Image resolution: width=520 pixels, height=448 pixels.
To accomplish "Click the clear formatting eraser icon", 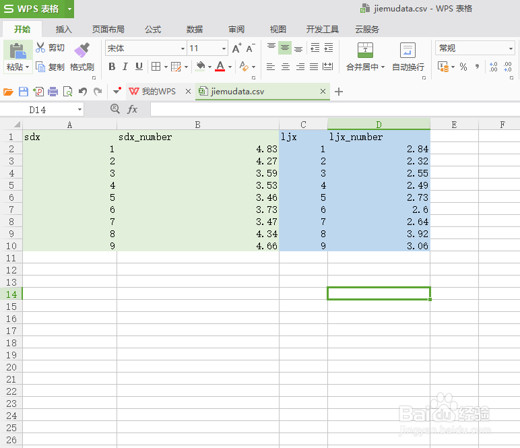I will (244, 66).
